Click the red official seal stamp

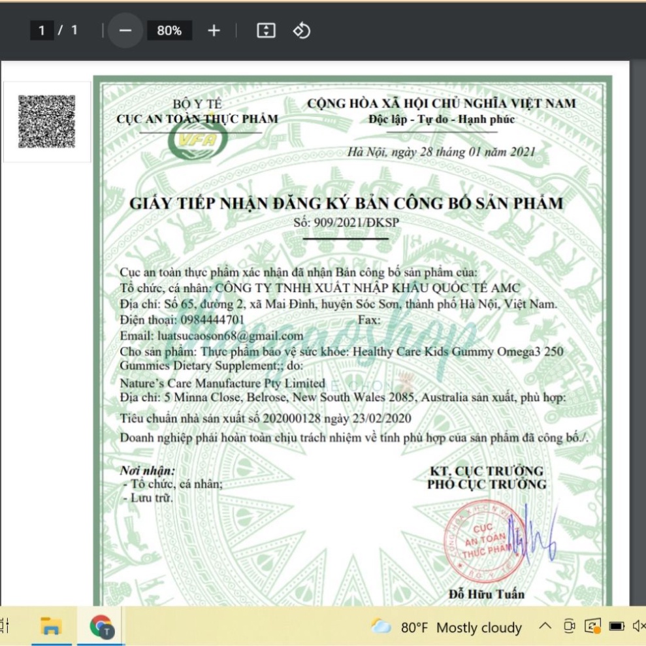pos(483,539)
